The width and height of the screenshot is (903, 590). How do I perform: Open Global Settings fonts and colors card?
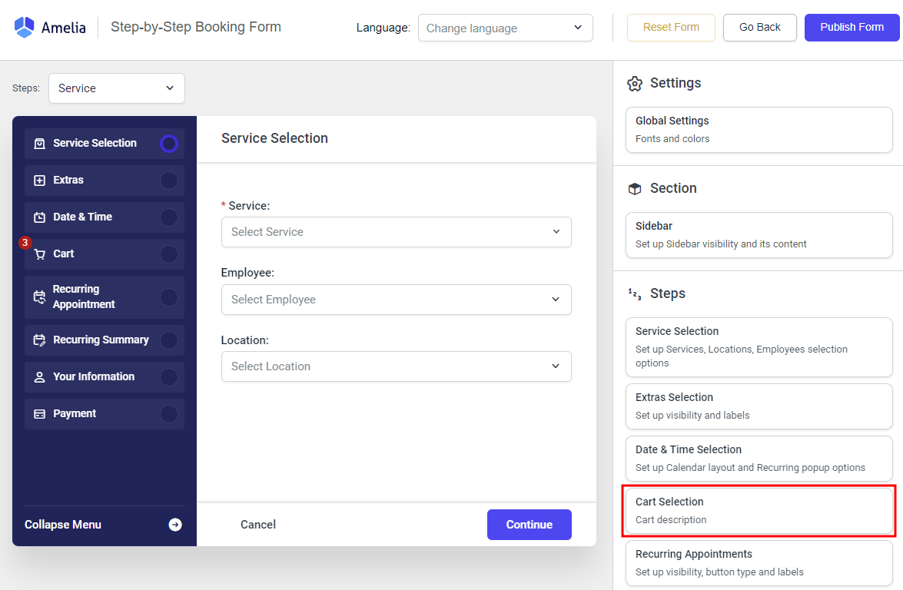coord(759,130)
